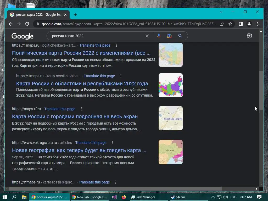Switch to the россия карта 2022 tab
Viewport: 268px width, 201px height.
pos(38,15)
